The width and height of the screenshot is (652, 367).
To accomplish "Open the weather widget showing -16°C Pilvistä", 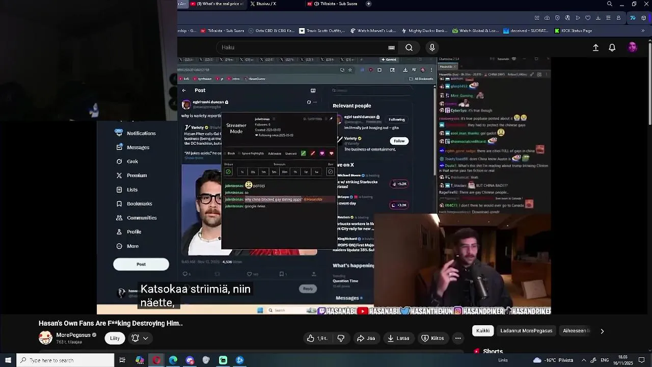I will pos(553,360).
